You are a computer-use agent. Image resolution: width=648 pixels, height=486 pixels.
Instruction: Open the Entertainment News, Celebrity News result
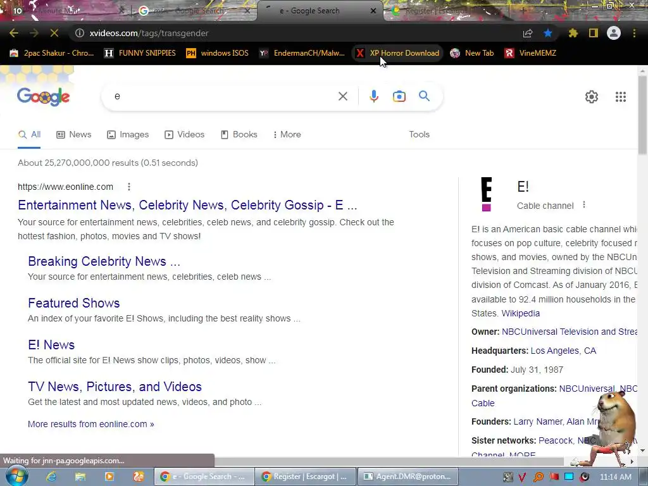pyautogui.click(x=187, y=205)
